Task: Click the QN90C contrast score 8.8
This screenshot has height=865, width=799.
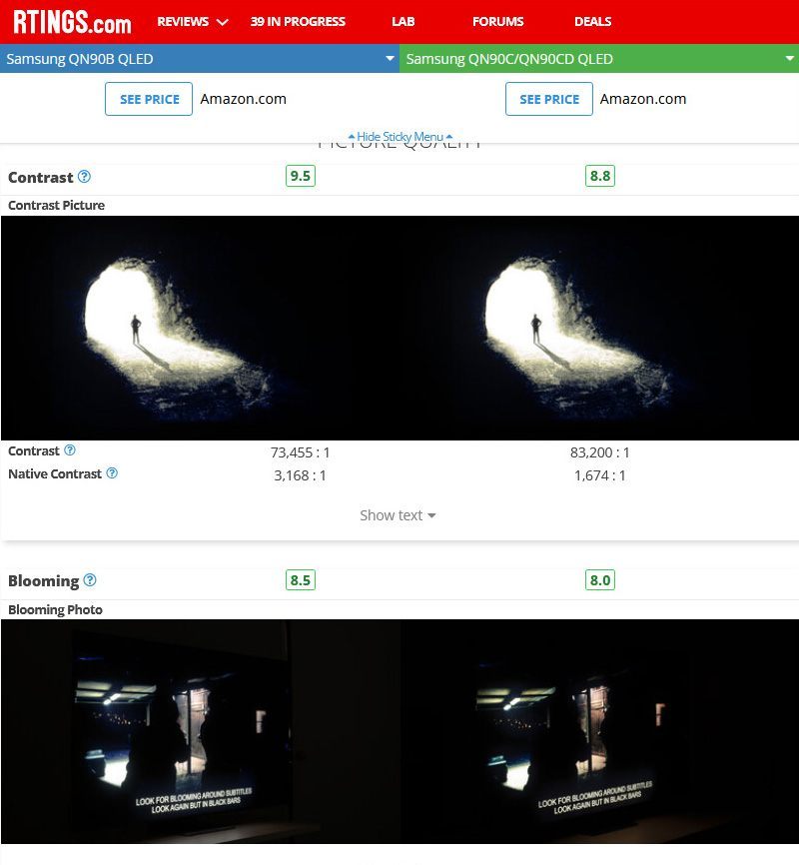Action: pyautogui.click(x=600, y=176)
